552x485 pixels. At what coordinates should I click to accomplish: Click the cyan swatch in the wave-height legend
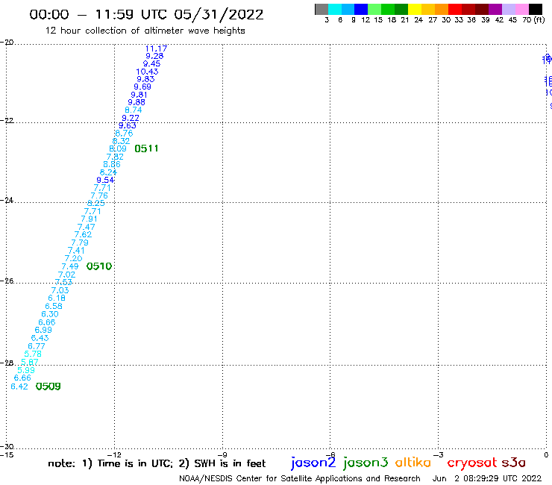(x=335, y=9)
